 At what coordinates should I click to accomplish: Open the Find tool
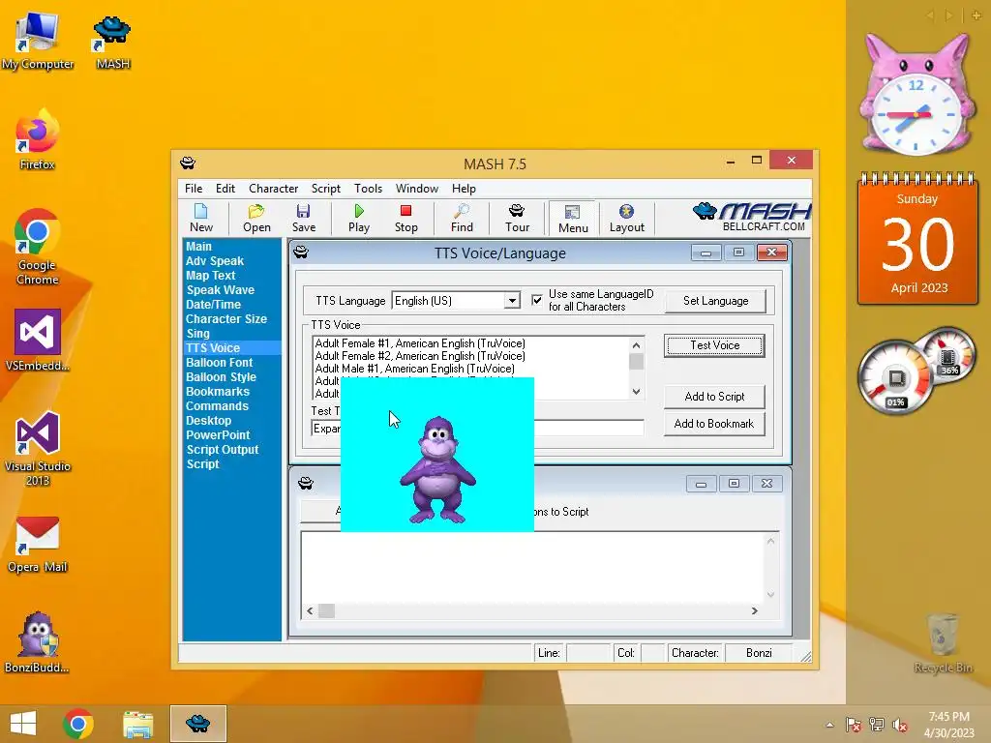462,219
